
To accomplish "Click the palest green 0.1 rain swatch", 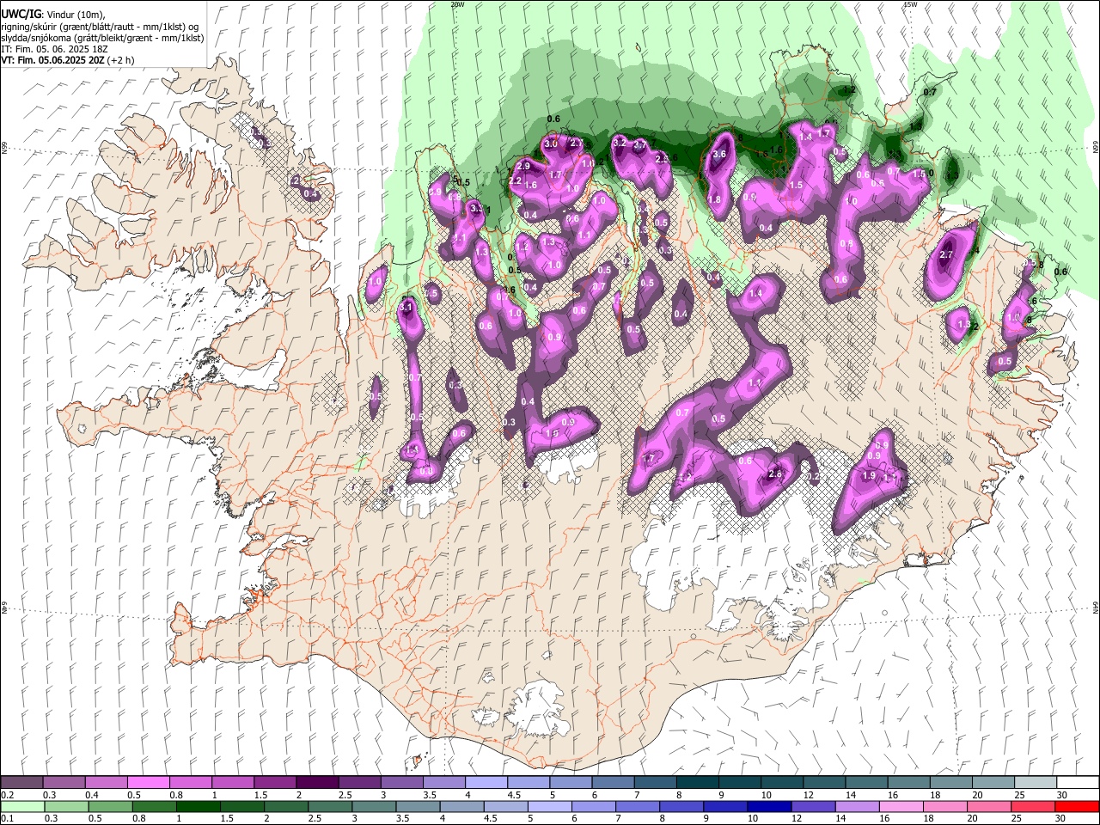I will point(22,806).
